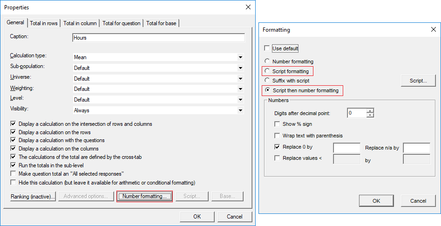Uncheck Run the totals in the sub-level
441x226 pixels.
click(x=13, y=165)
